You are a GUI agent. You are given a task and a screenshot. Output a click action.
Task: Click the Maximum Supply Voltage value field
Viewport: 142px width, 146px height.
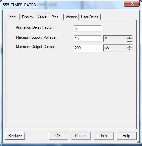point(87,39)
